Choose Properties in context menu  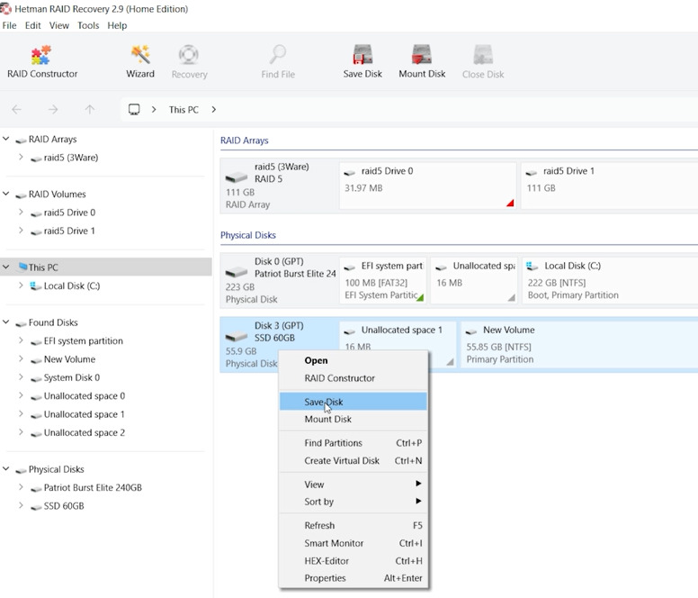click(353, 578)
